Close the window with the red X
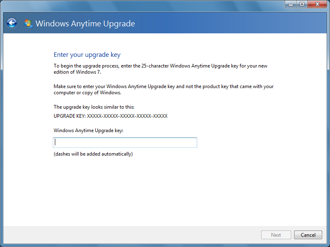The height and width of the screenshot is (247, 330). point(317,4)
